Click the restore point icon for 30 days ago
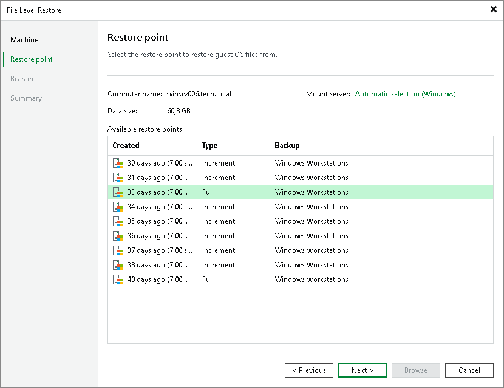 coord(118,163)
